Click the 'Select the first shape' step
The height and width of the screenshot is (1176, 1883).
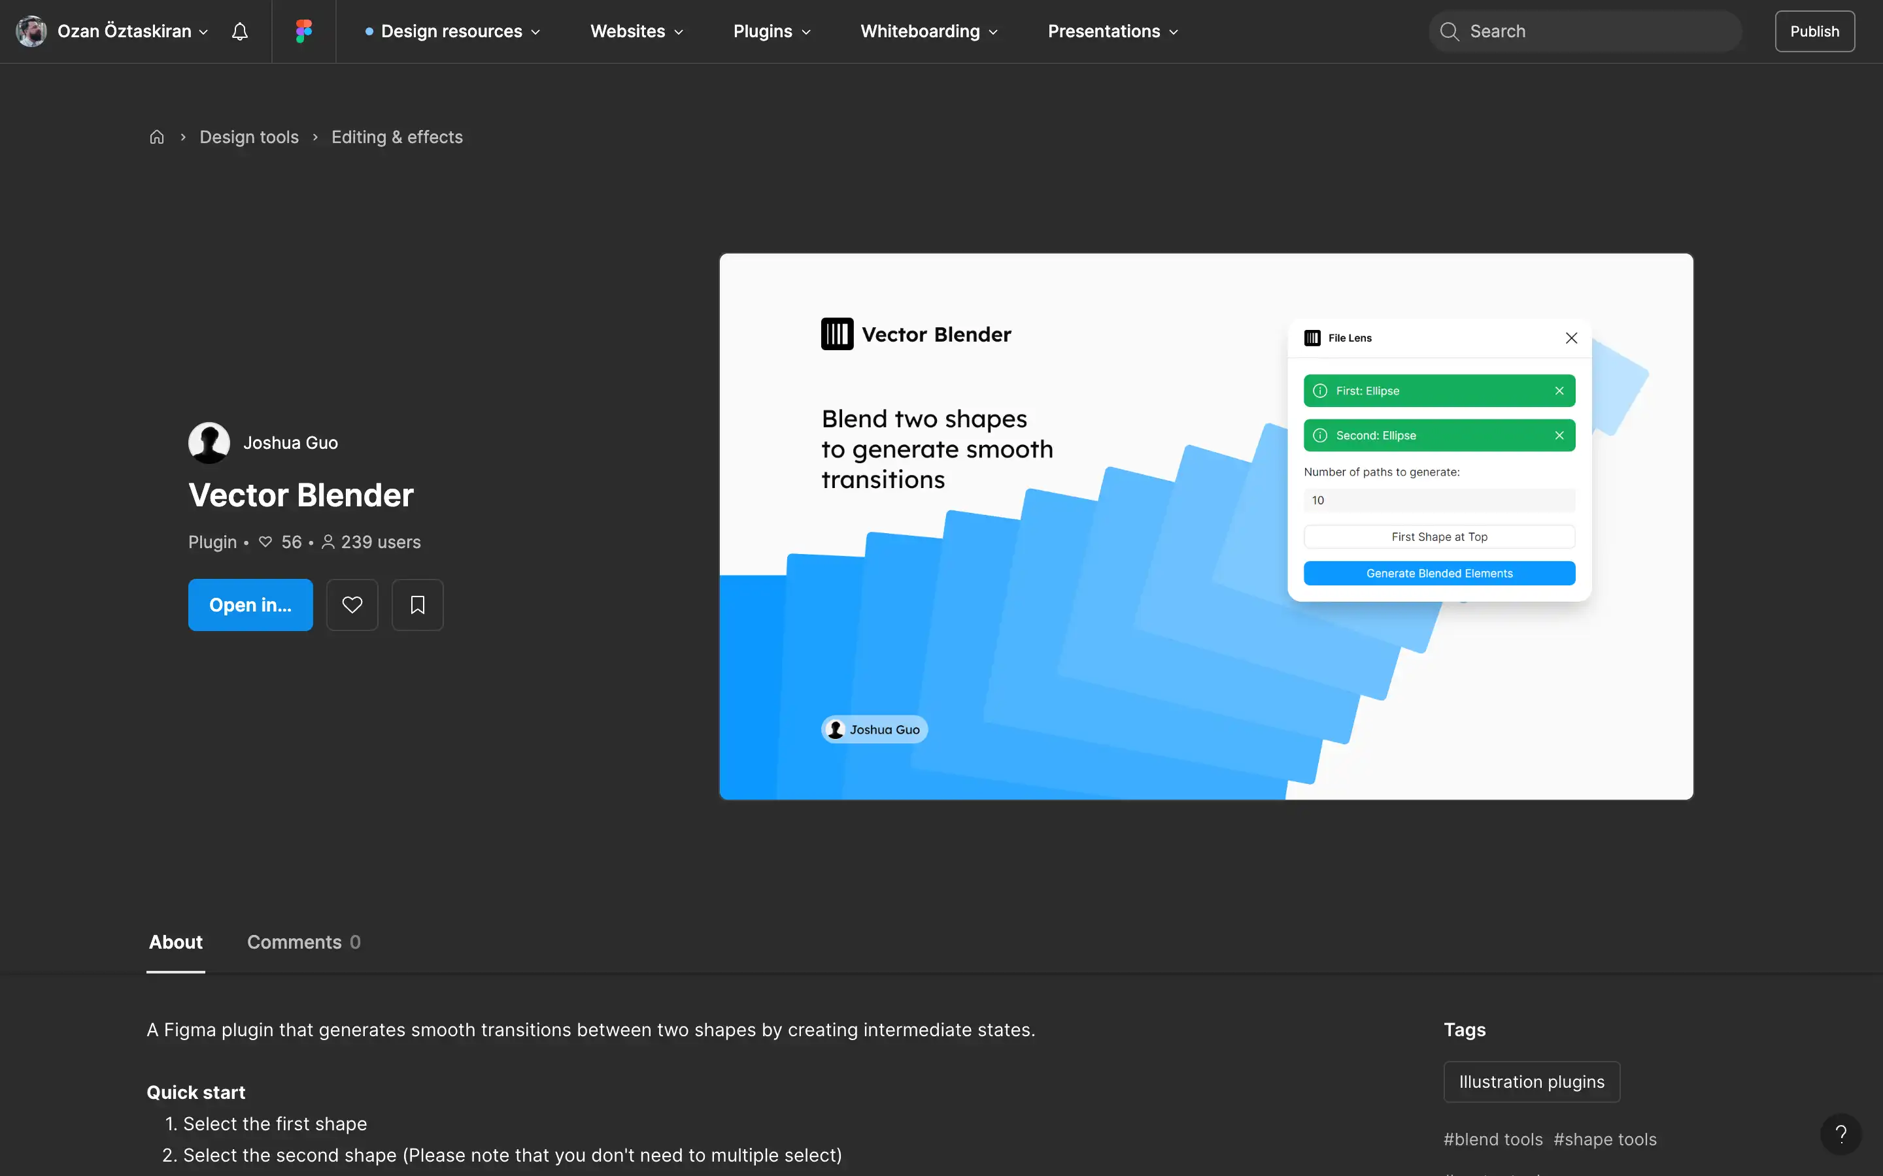(x=275, y=1124)
